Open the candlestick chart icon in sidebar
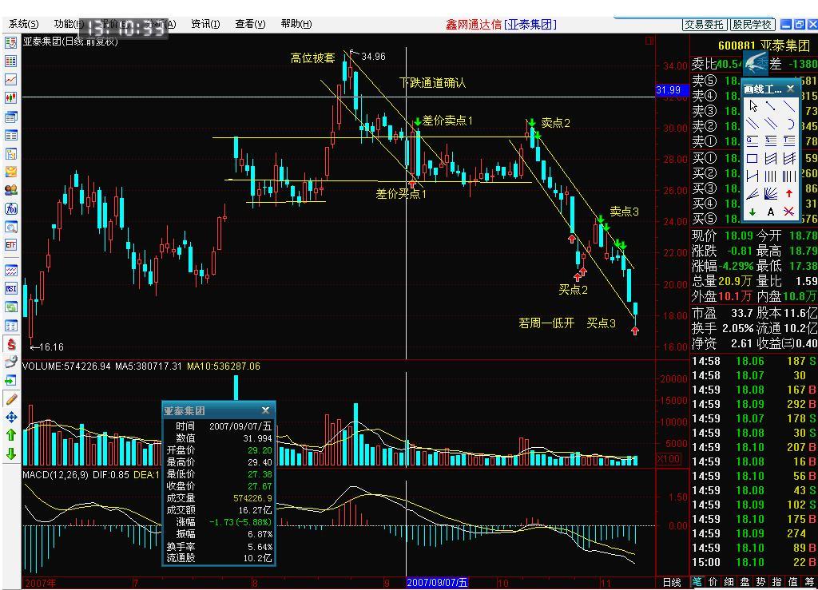 pyautogui.click(x=11, y=97)
